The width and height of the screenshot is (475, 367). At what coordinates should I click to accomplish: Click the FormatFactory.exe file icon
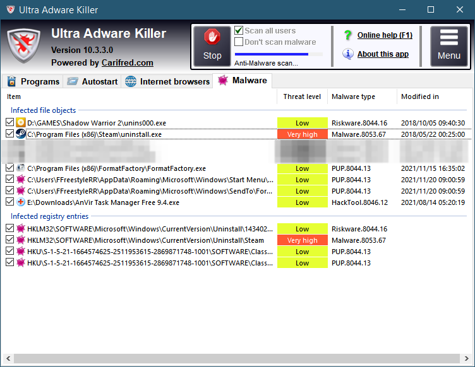21,168
